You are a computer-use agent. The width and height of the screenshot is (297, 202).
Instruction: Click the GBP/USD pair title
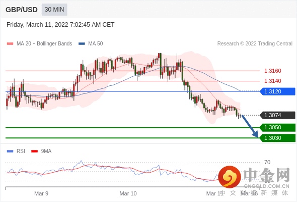22,10
